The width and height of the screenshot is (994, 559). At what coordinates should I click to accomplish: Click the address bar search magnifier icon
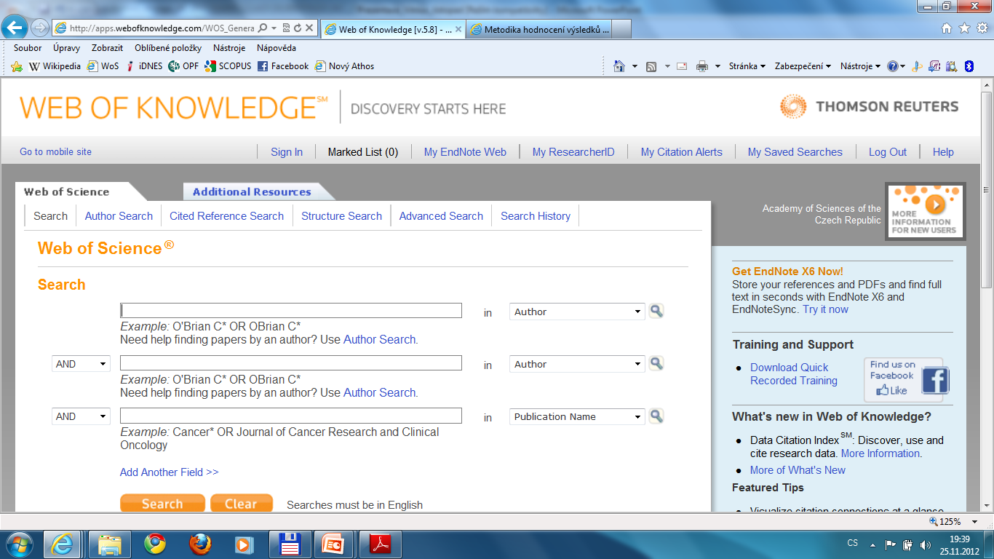pos(262,28)
